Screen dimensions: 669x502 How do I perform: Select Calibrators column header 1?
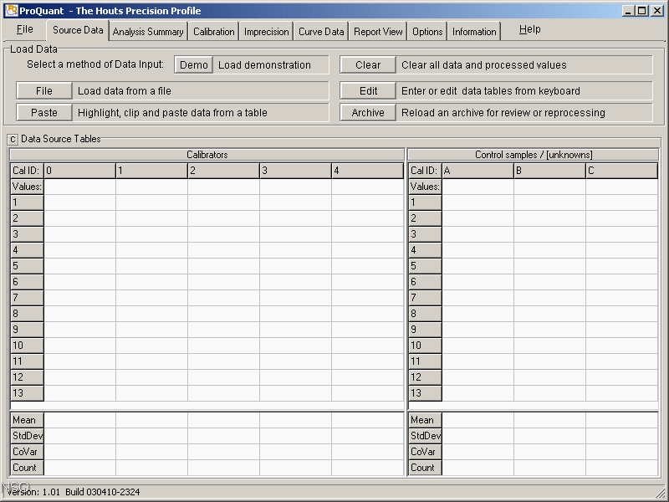152,171
